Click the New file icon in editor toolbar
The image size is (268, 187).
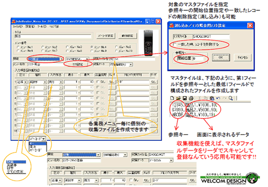pos(172,98)
